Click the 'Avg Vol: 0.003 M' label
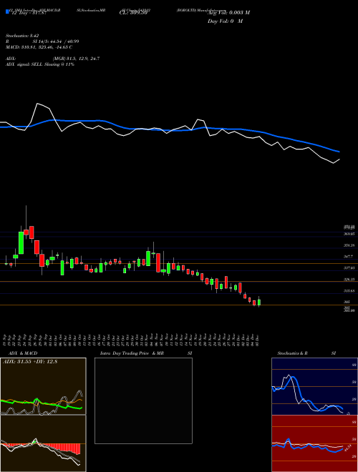 click(228, 12)
